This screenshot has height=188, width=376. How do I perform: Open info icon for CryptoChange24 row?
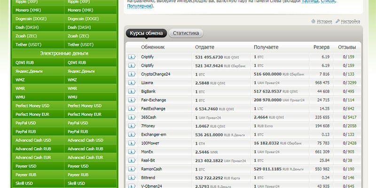click(x=132, y=74)
